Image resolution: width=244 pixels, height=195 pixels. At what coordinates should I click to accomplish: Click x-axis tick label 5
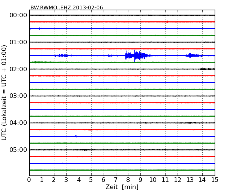(x=91, y=180)
